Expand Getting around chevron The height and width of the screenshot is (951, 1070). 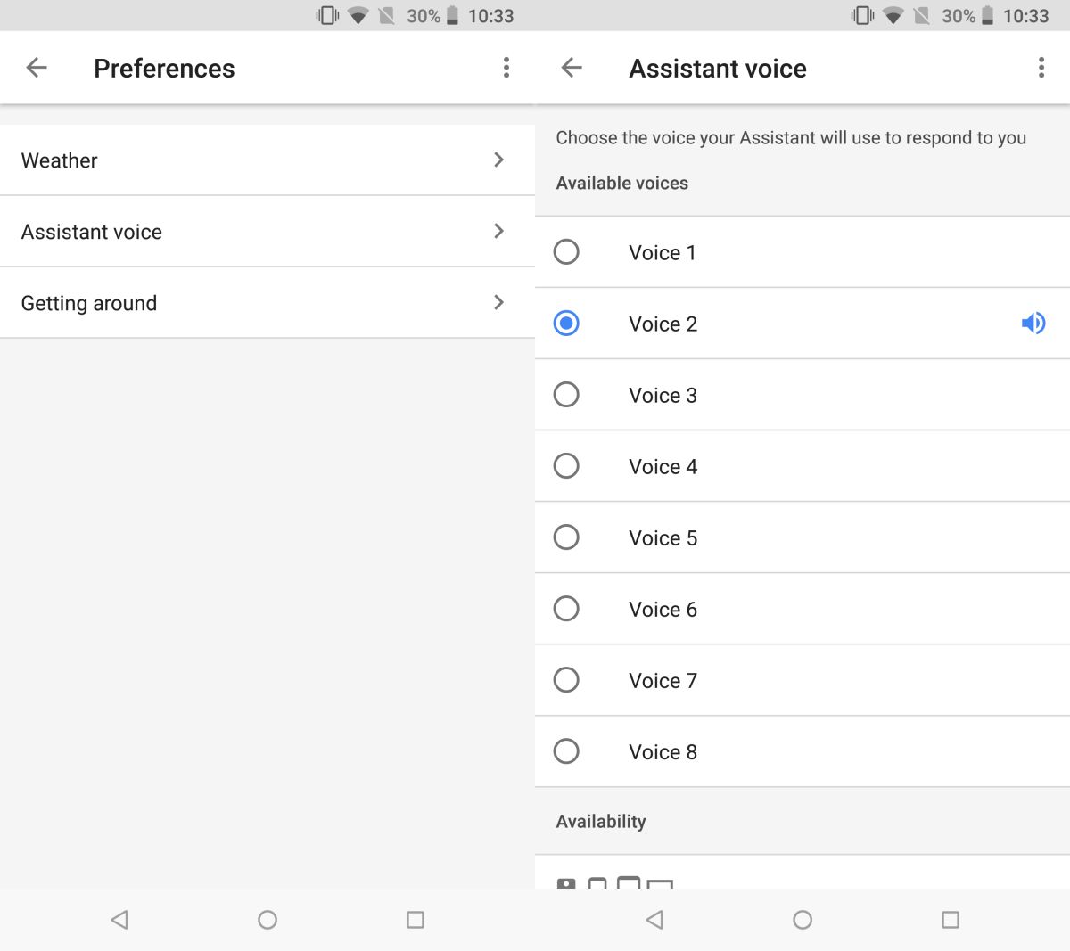[x=499, y=302]
